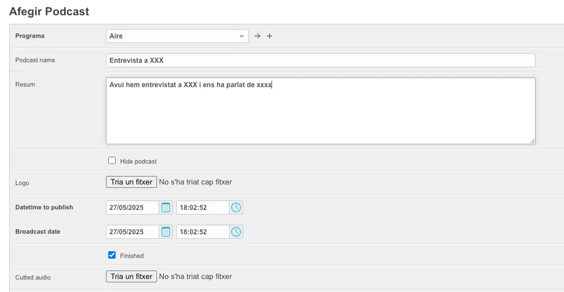
Task: Click the Datetime to publish date field
Action: tap(133, 208)
